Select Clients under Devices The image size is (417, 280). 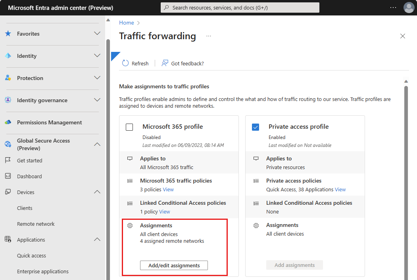point(25,208)
